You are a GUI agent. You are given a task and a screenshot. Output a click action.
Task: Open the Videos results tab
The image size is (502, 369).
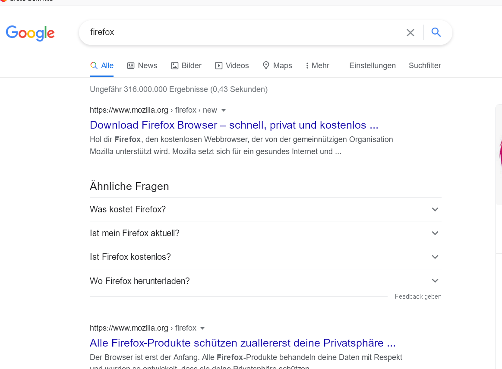232,66
